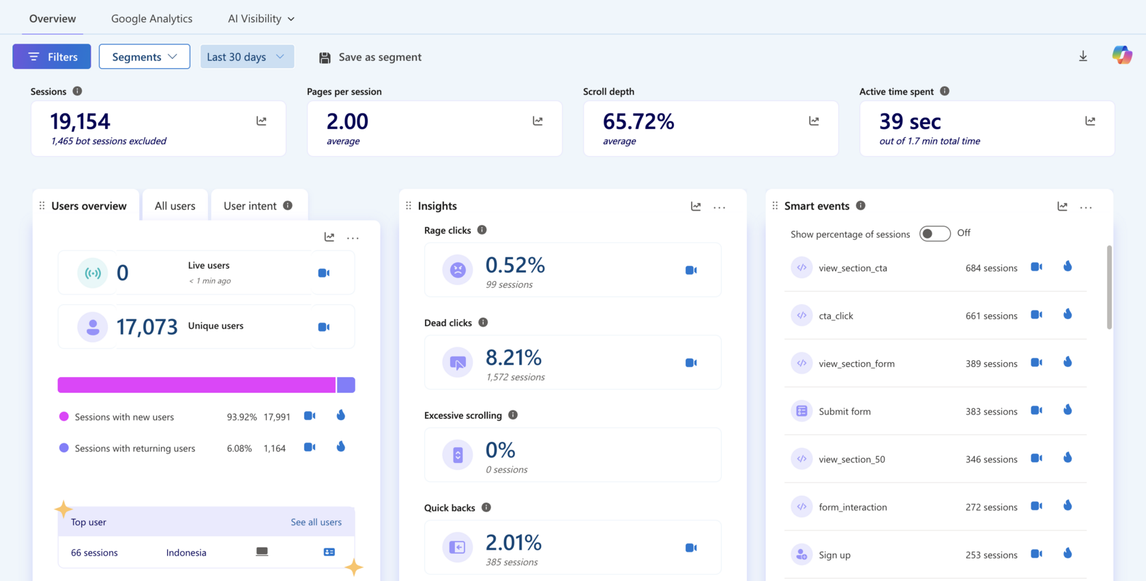This screenshot has width=1146, height=581.
Task: View recordings of Rage clicks sessions
Action: click(691, 270)
